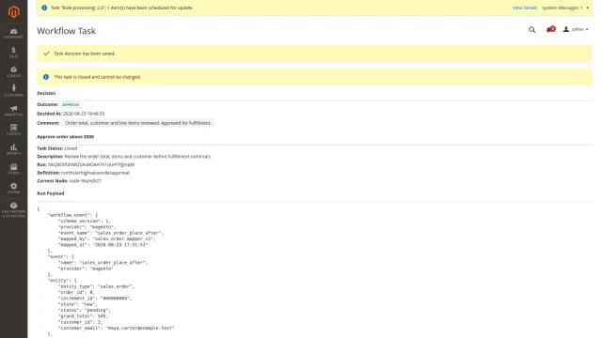Click the "mapped_at" payload line
The width and height of the screenshot is (602, 338).
tap(103, 244)
